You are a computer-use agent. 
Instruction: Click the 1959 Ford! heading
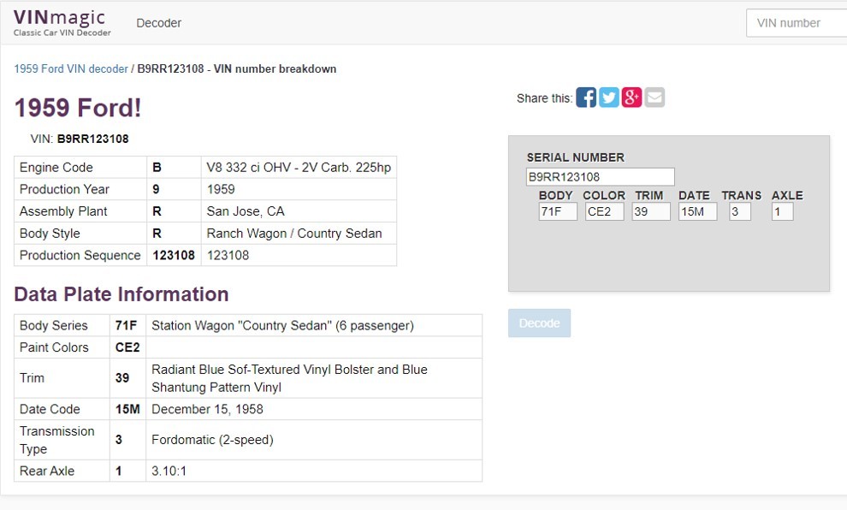click(78, 108)
